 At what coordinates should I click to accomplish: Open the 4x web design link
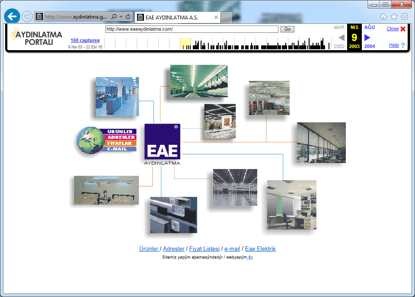[x=250, y=257]
